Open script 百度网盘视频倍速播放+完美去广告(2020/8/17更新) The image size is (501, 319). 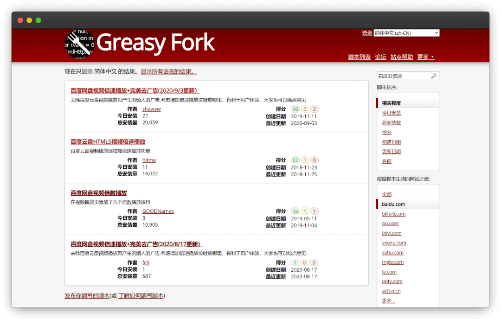pyautogui.click(x=136, y=244)
